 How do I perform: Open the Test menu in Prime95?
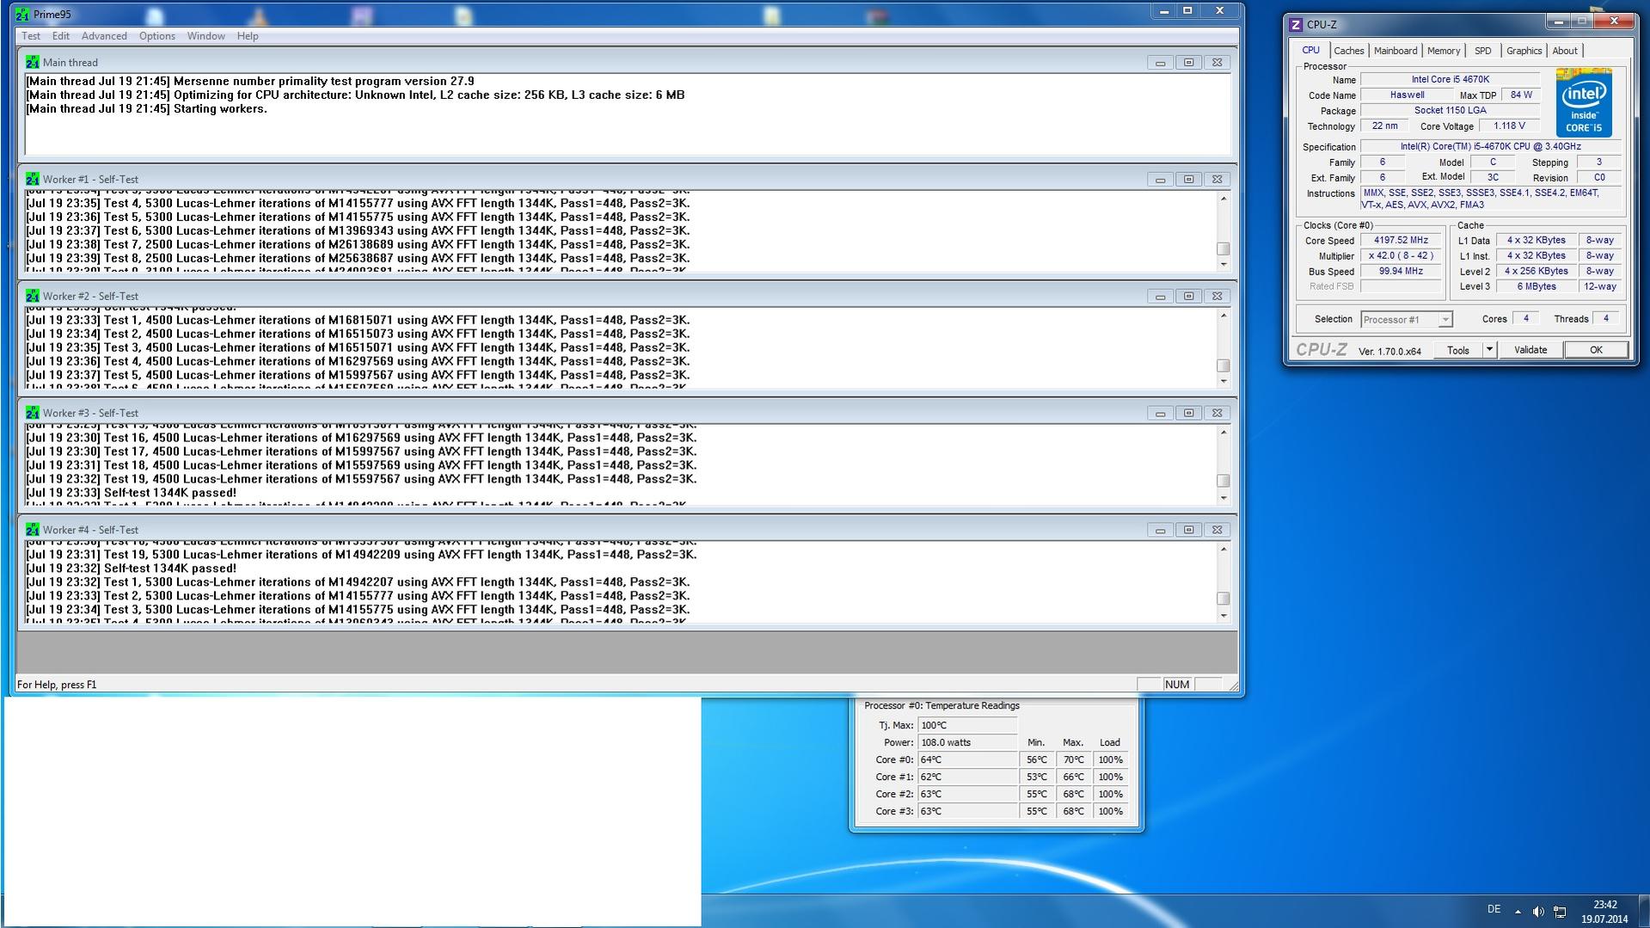tap(31, 36)
